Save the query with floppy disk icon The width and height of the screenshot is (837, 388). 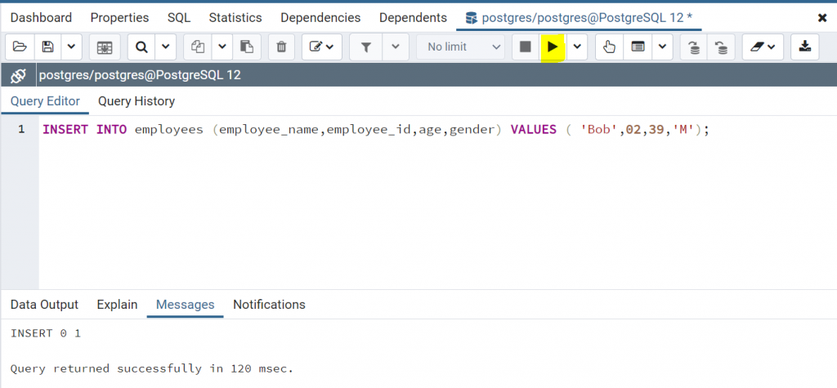pos(47,47)
